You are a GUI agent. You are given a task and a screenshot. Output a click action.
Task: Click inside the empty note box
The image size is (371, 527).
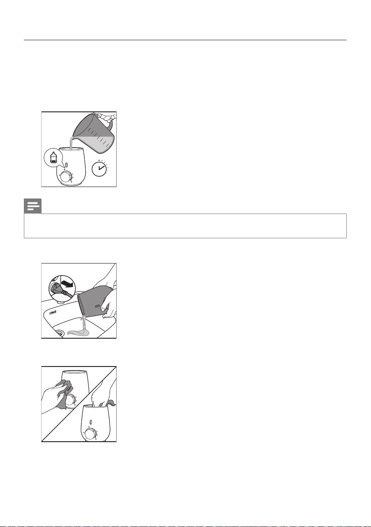tap(185, 226)
